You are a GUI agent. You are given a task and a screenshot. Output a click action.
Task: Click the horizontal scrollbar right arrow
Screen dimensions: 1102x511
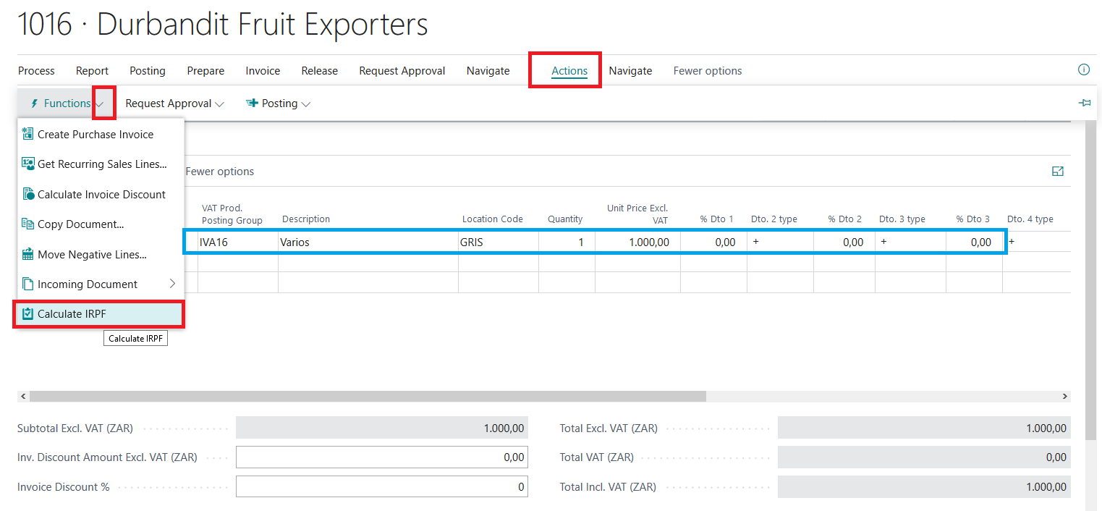click(x=1064, y=397)
